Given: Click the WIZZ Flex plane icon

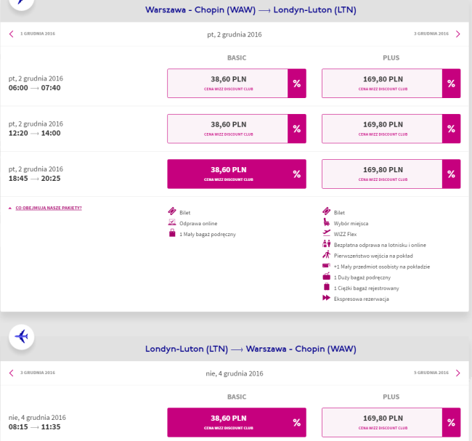Looking at the screenshot, I should pos(326,233).
